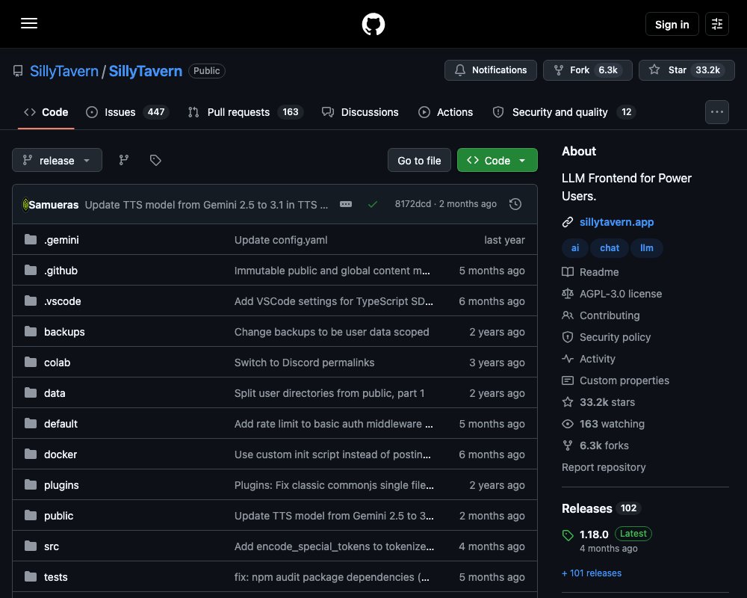
Task: Click the book icon beside Readme
Action: (x=568, y=272)
